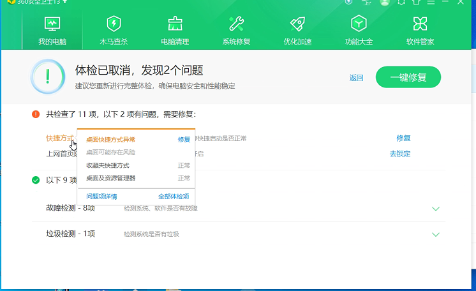This screenshot has height=291, width=476.
Task: Open 问题项详情 in the popup
Action: (101, 197)
